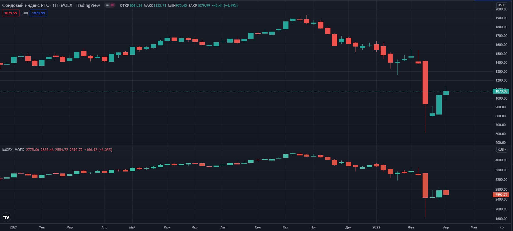Click the Фондовый индекс РТС symbol title
Screen dimensions: 513x231
click(25, 5)
